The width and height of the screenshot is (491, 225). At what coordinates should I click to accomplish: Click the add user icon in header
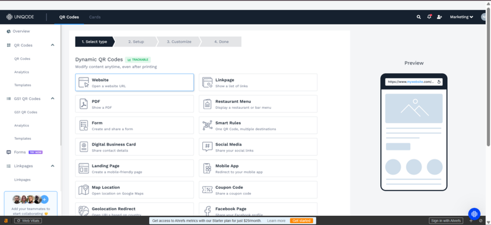tap(439, 17)
